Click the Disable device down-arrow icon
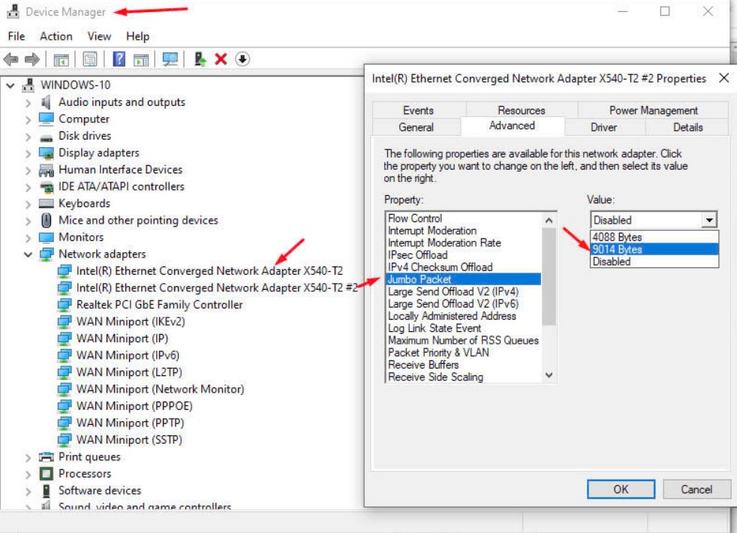The image size is (737, 533). pyautogui.click(x=242, y=59)
